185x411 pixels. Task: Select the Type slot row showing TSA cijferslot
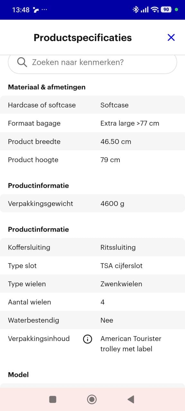pos(92,266)
